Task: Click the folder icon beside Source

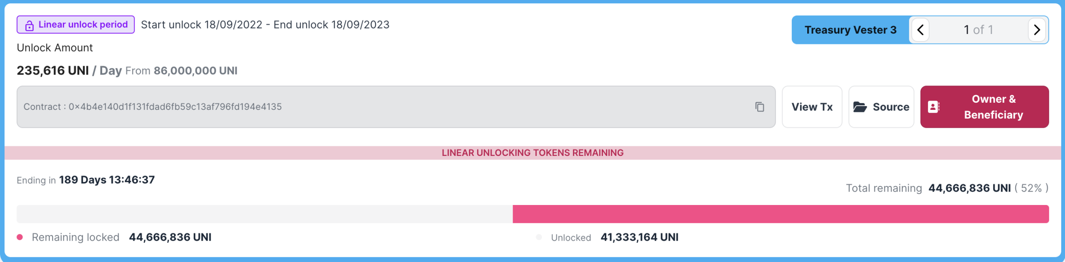Action: pyautogui.click(x=860, y=107)
